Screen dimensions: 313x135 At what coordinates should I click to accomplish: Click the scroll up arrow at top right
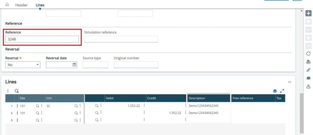tap(301, 11)
